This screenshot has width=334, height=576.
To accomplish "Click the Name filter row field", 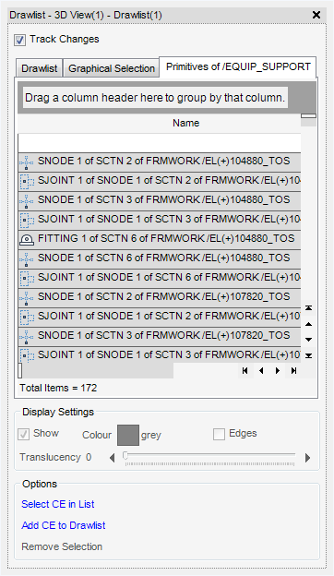I will [x=160, y=143].
